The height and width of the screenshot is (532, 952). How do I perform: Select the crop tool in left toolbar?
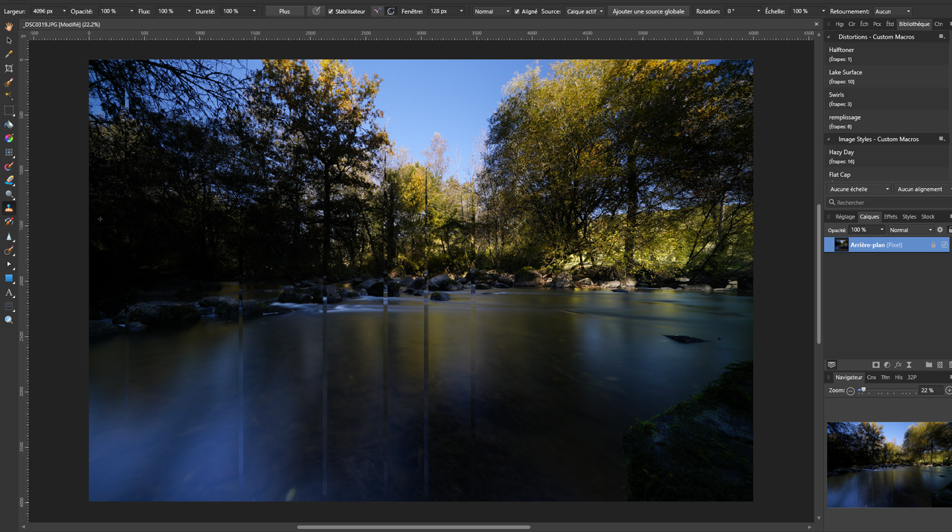click(x=9, y=68)
